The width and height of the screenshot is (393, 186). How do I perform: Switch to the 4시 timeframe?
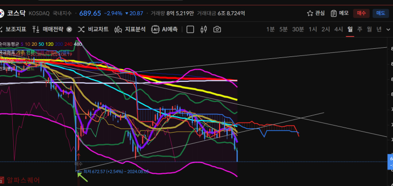(339, 29)
